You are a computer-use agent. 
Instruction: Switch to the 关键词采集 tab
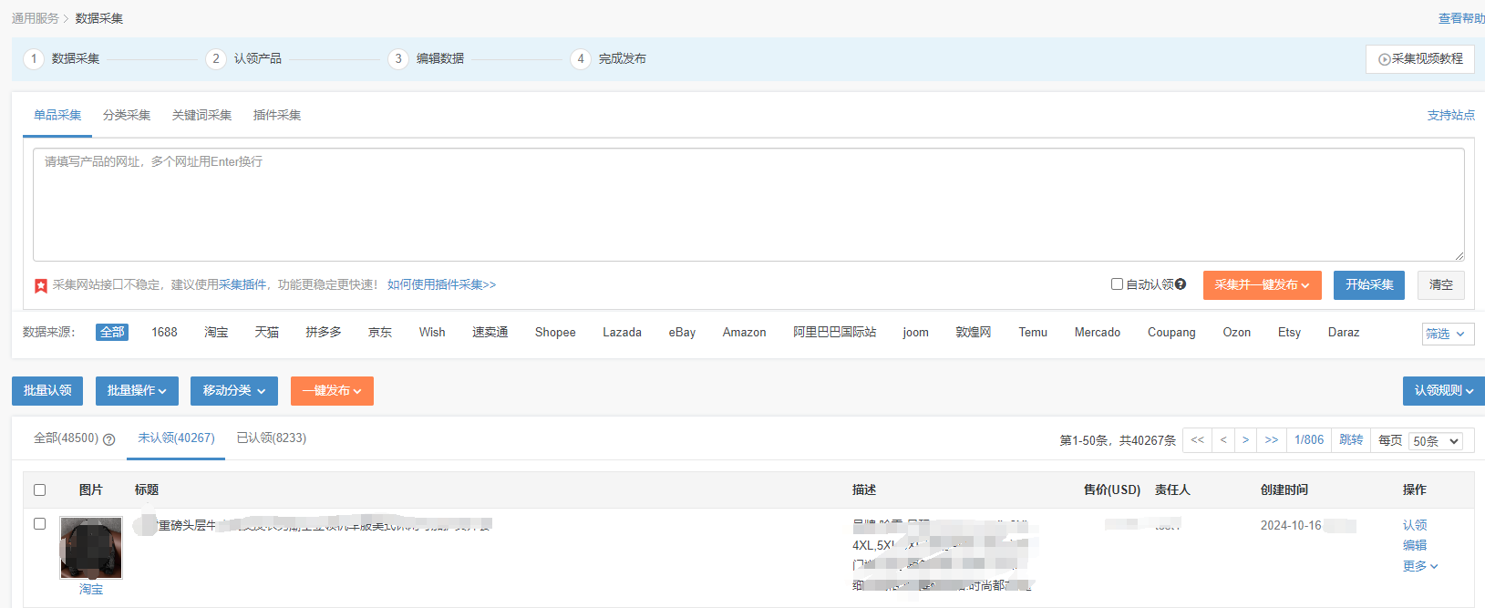click(x=201, y=116)
